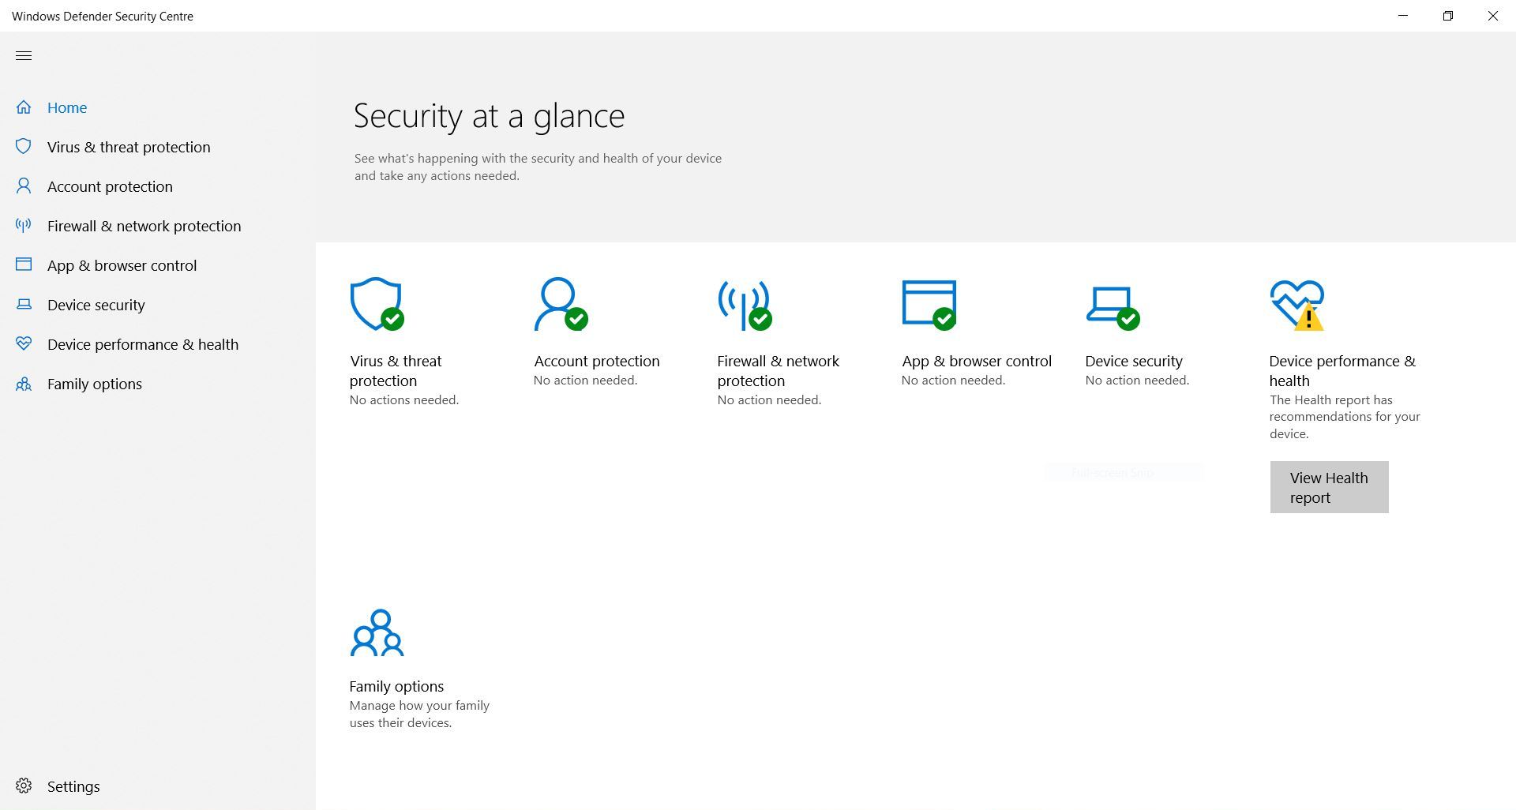Click the Account protection tile title

[597, 361]
